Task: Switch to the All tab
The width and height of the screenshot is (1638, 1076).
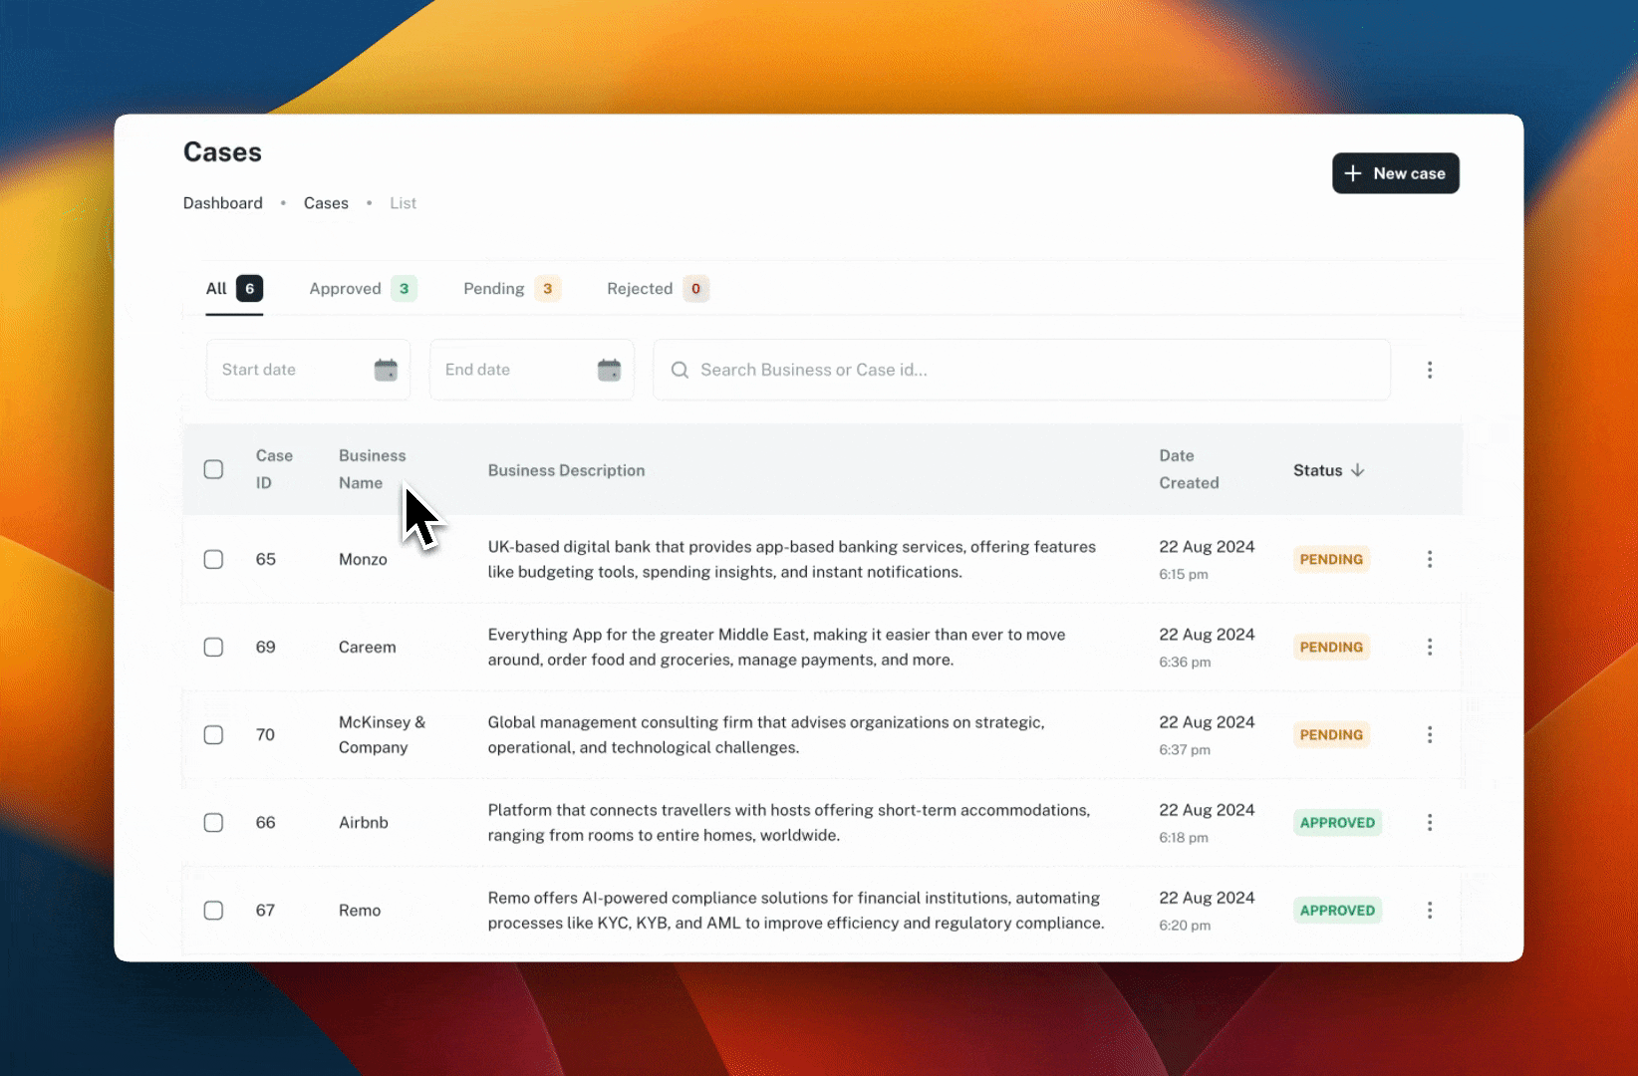Action: [234, 289]
